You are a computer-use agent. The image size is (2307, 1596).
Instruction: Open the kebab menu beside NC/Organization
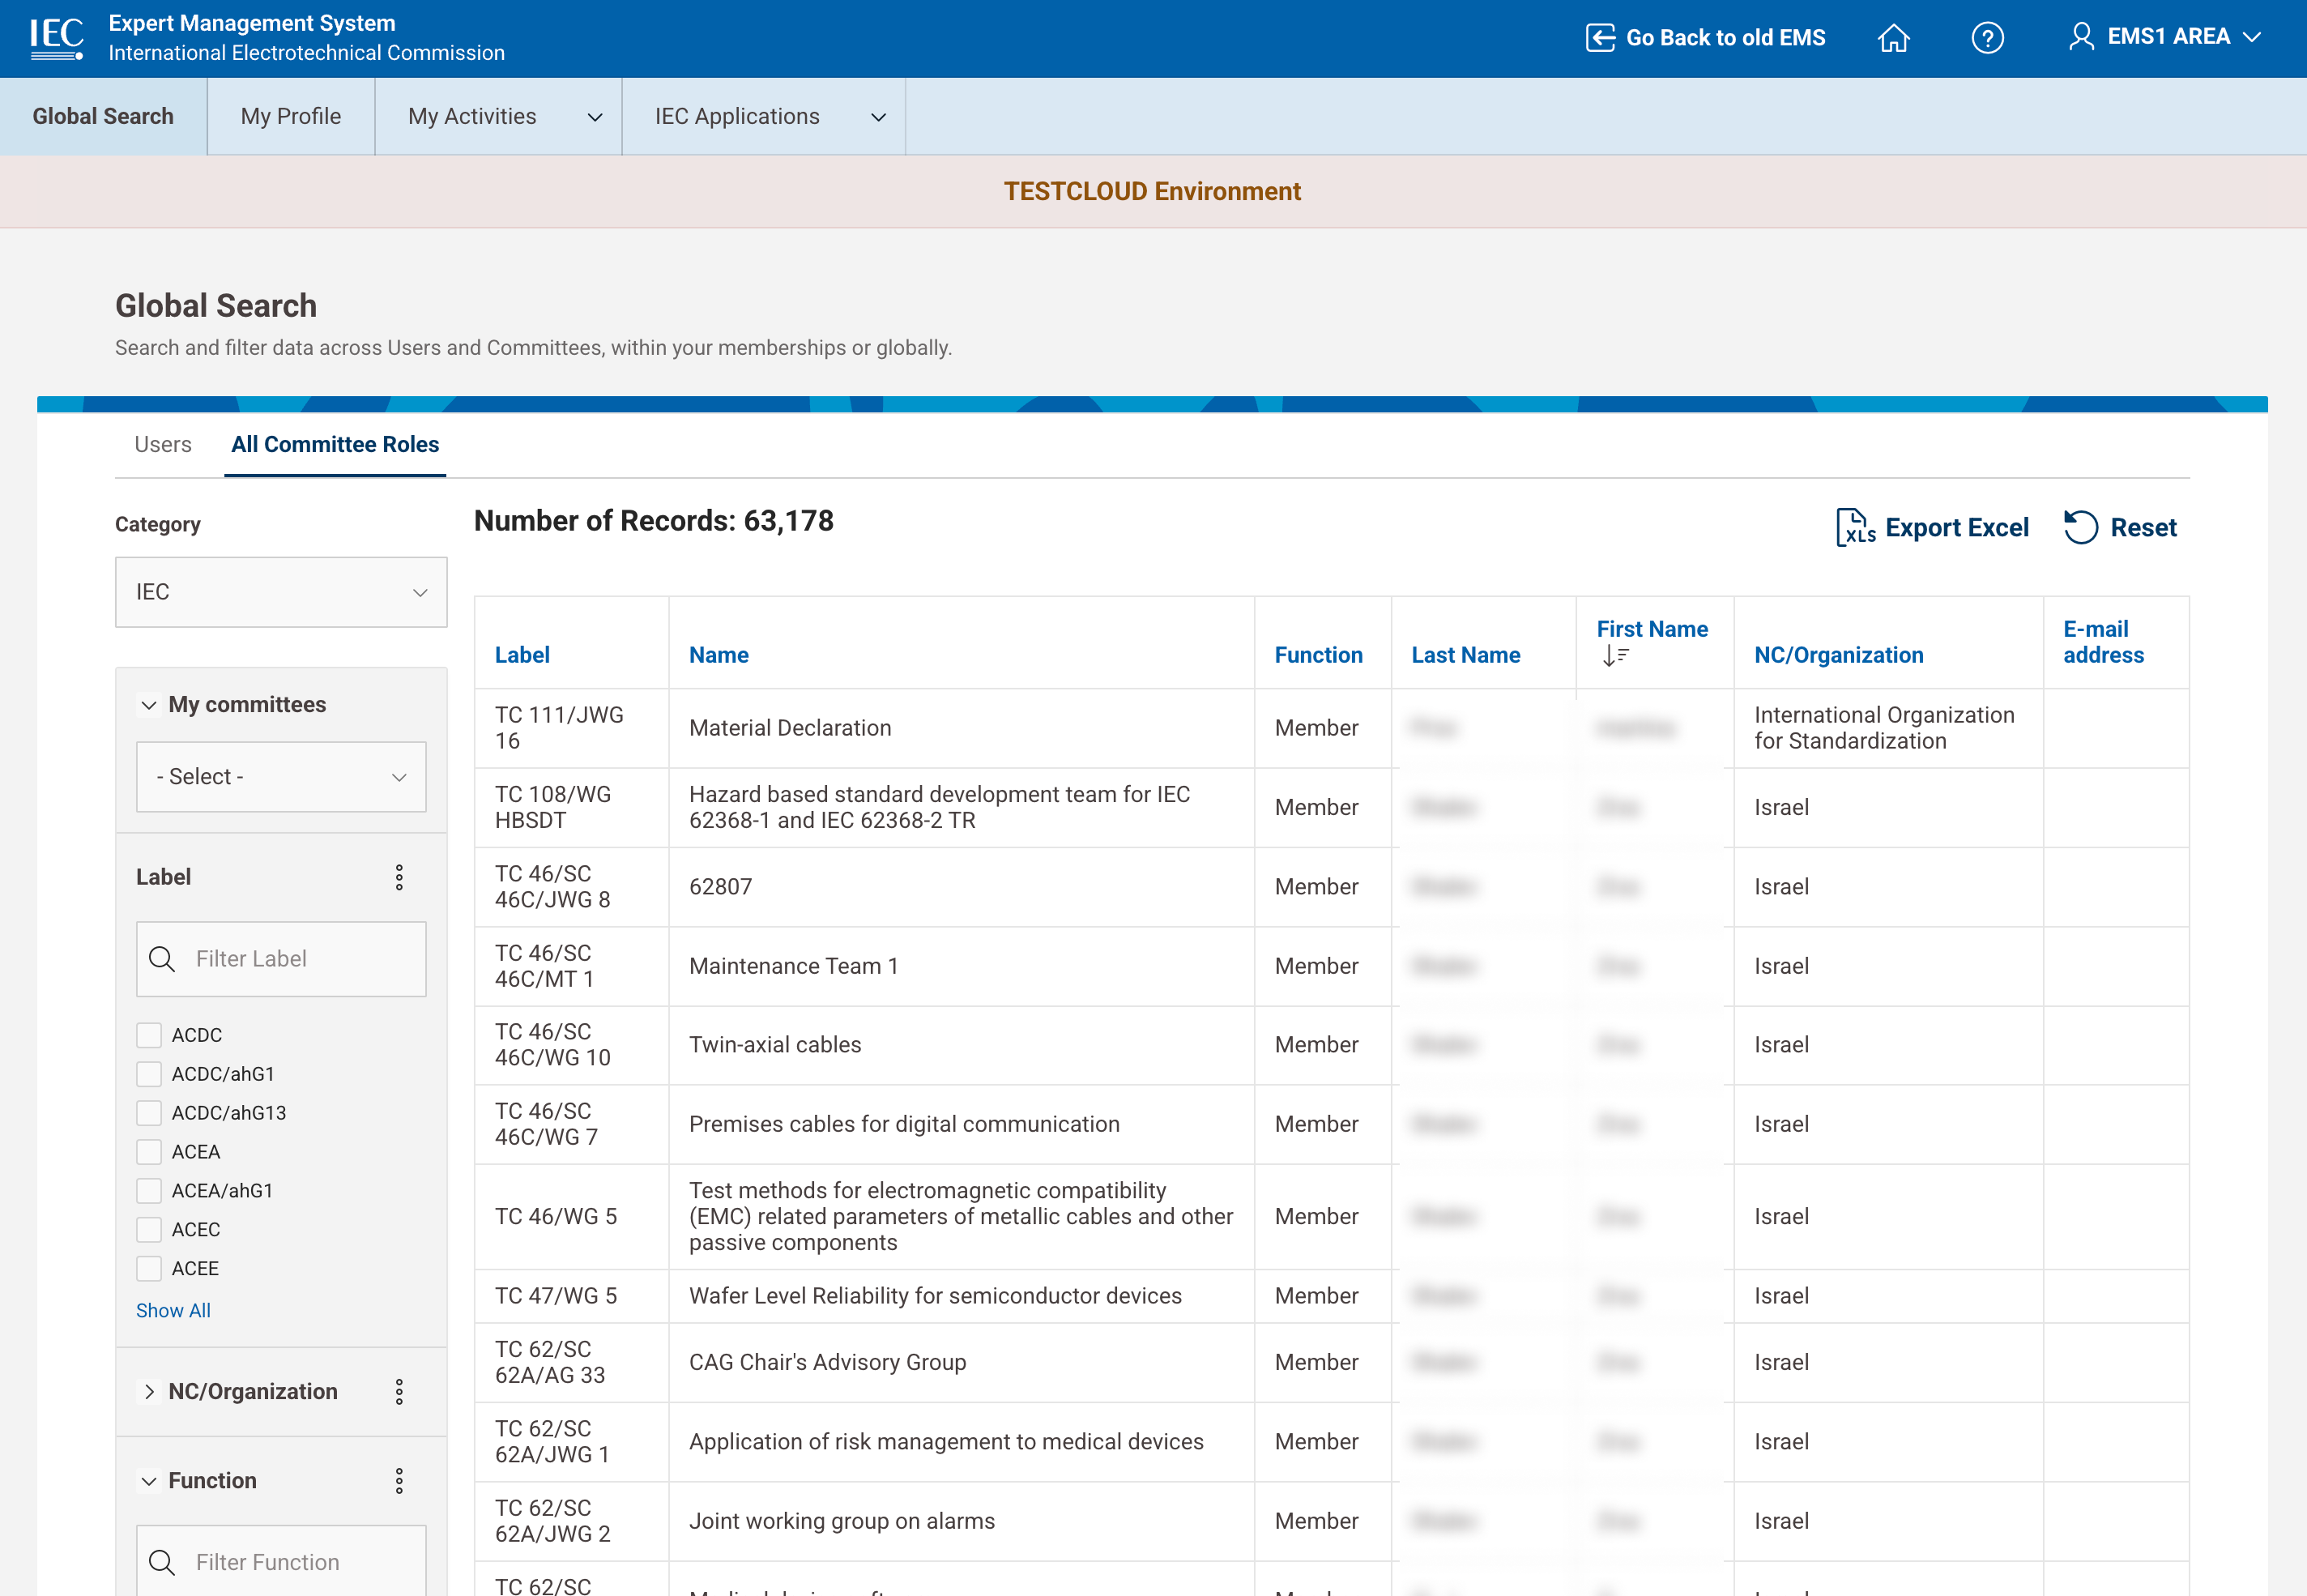(400, 1391)
